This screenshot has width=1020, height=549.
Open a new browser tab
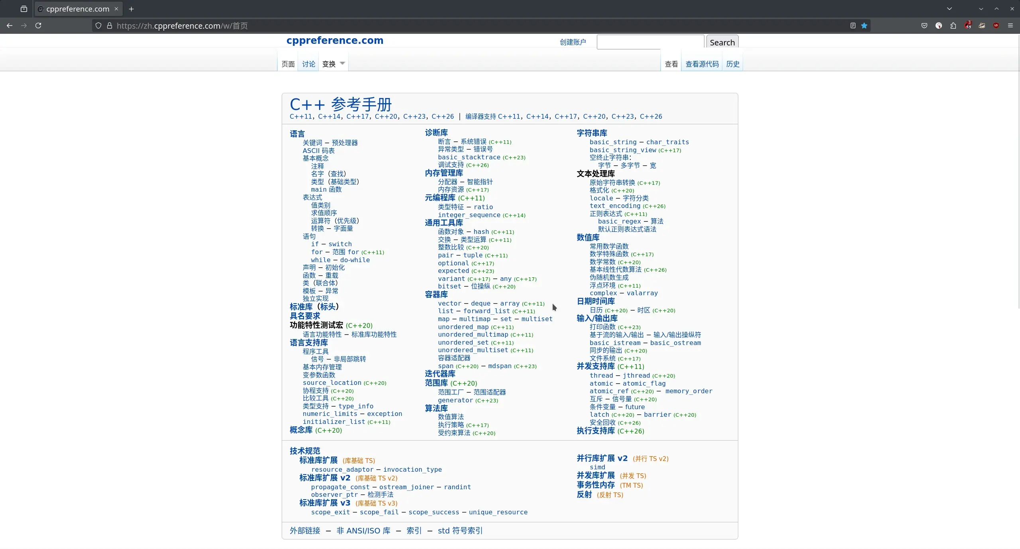[131, 9]
